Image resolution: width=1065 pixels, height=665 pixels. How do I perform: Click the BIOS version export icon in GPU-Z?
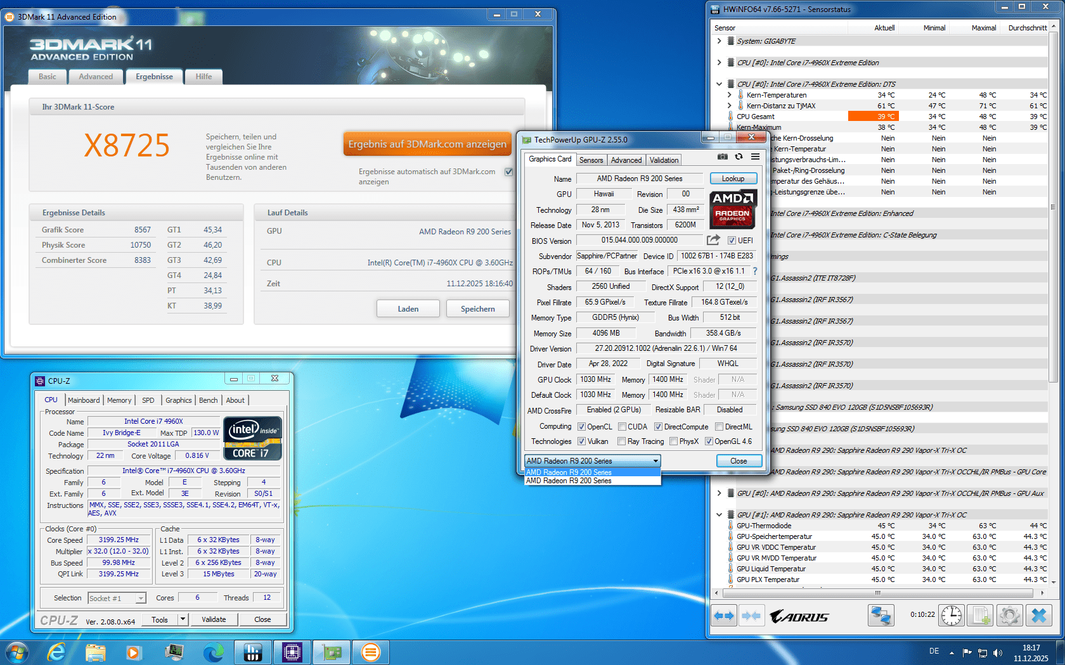pos(713,240)
